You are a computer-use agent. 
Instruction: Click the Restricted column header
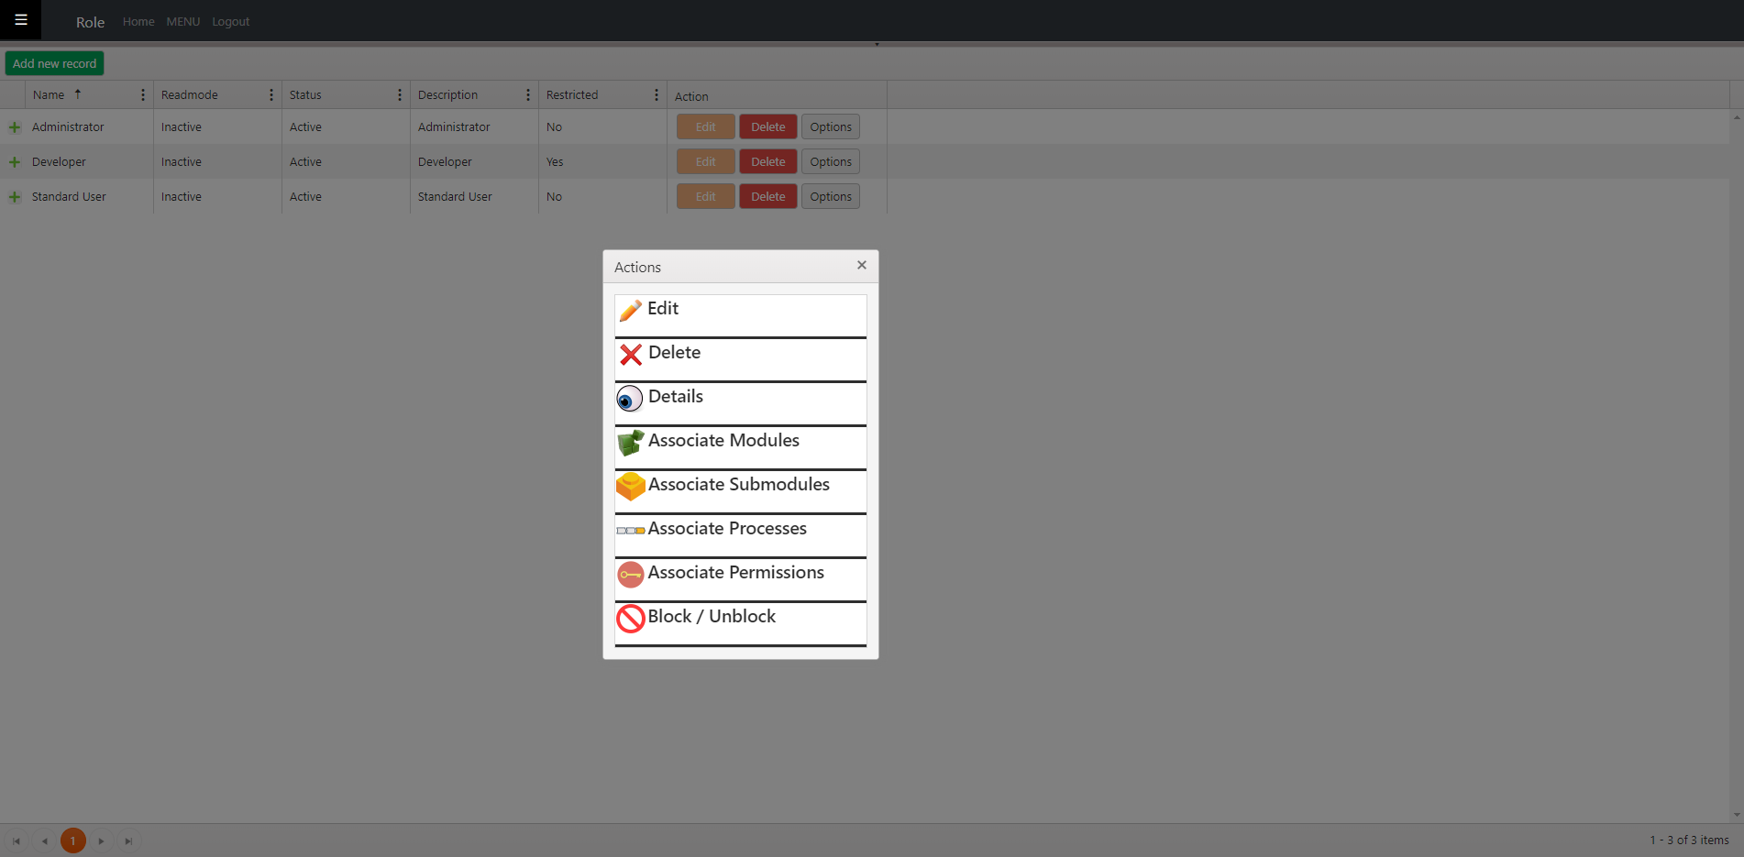click(572, 95)
